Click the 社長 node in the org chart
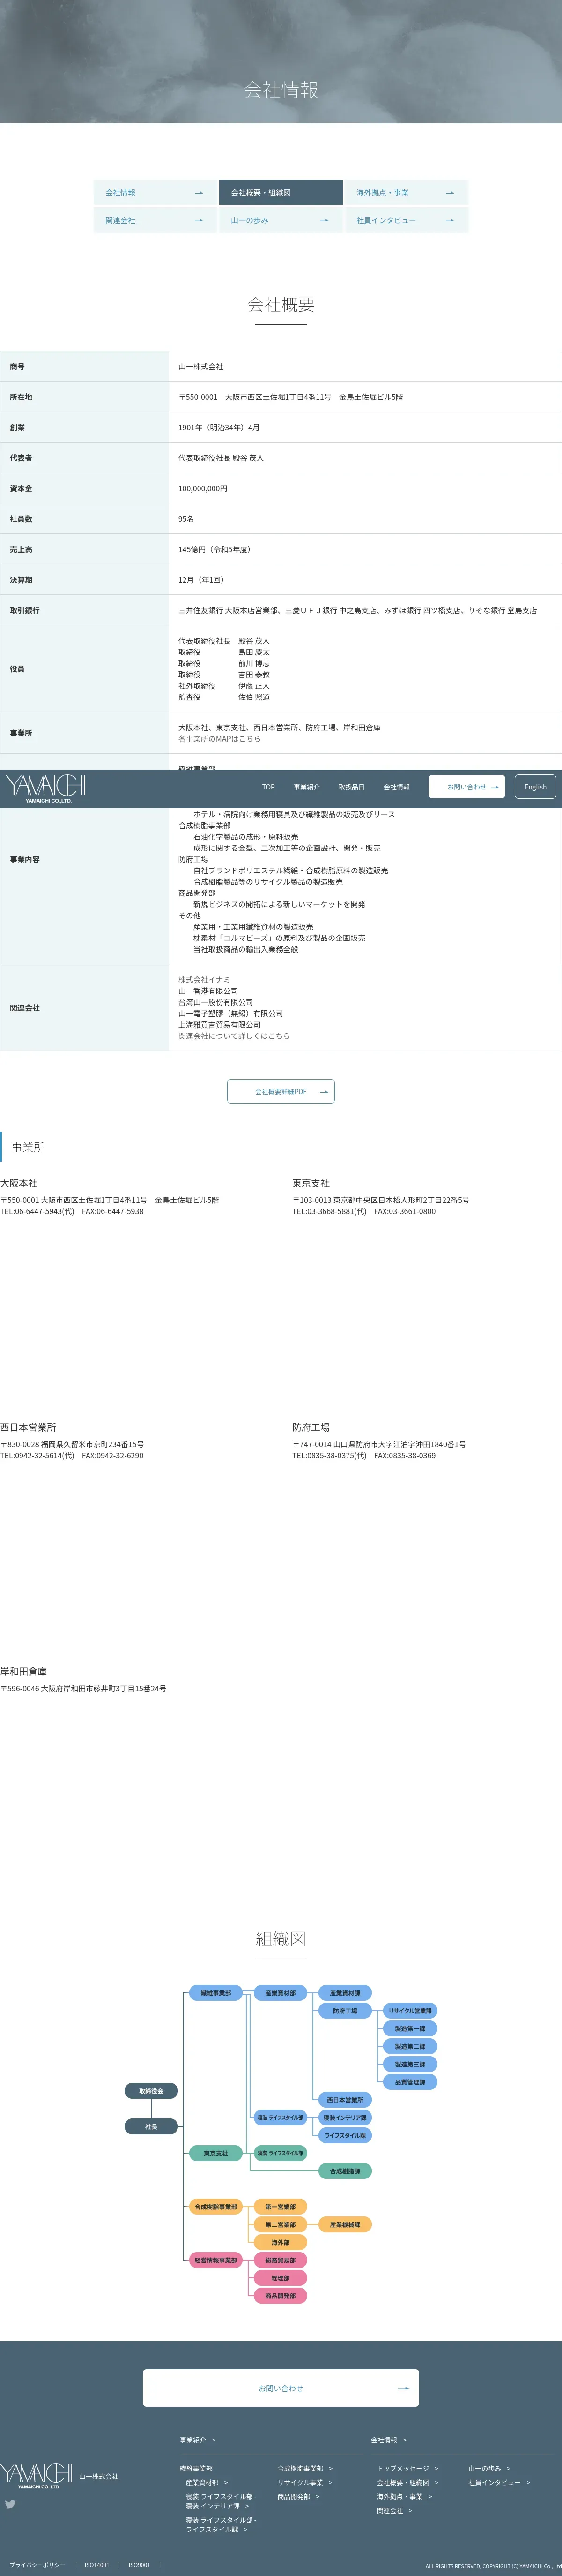This screenshot has height=2576, width=562. click(152, 2126)
